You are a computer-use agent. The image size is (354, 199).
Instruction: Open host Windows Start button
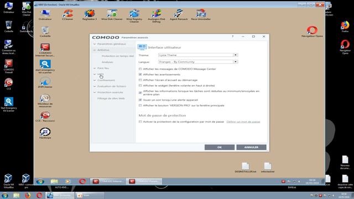(x=4, y=195)
